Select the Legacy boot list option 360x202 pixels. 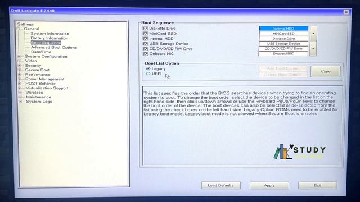coord(148,68)
